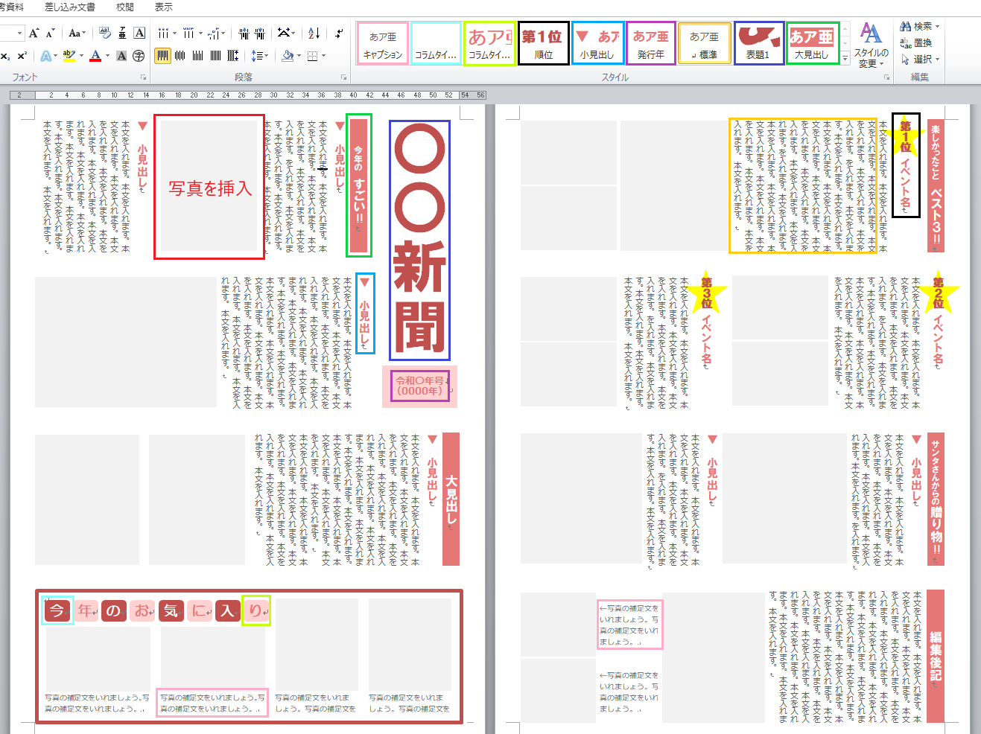Open the Shading color dropdown arrow
The height and width of the screenshot is (734, 981).
coord(299,56)
